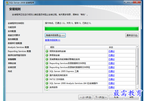Click check icon beside SQL Server 2000 Analysis Services row
This screenshot has width=144, height=101.
[47, 83]
